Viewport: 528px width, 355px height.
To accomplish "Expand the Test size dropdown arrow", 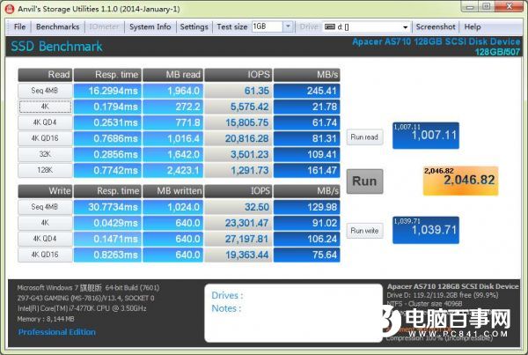I will [288, 26].
